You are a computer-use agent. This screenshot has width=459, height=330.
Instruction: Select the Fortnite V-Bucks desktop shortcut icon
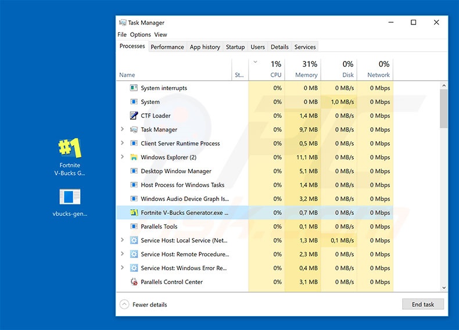pos(70,148)
